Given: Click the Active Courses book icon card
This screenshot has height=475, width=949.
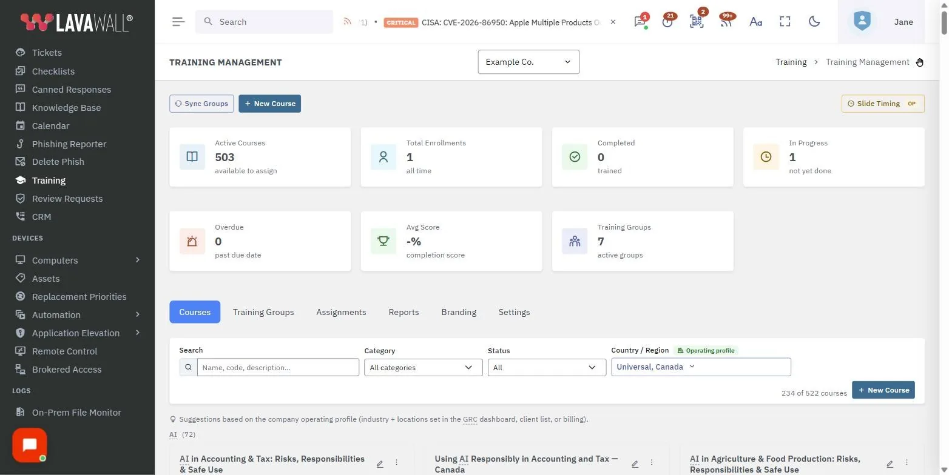Looking at the screenshot, I should point(192,157).
